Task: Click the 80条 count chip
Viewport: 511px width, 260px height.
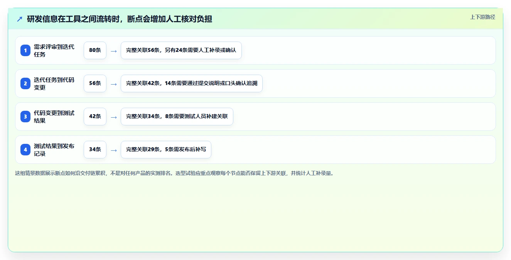Action: coord(95,50)
